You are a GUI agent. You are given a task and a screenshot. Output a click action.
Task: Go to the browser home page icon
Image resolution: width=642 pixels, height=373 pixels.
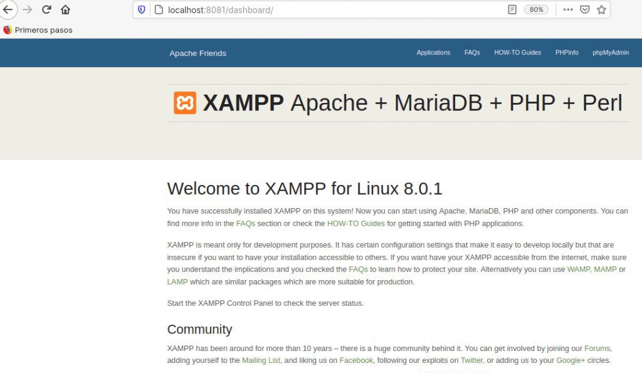65,9
